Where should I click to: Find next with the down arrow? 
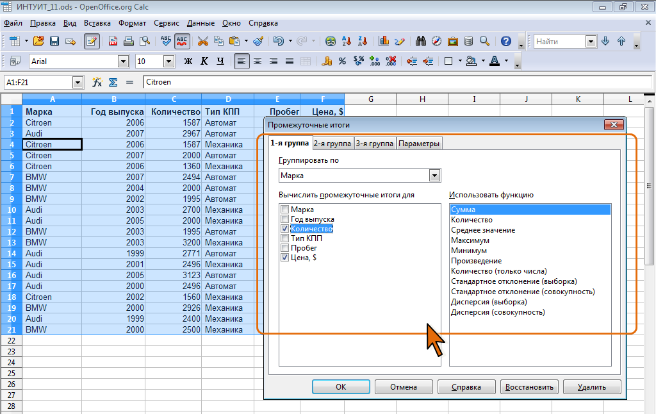pyautogui.click(x=605, y=41)
